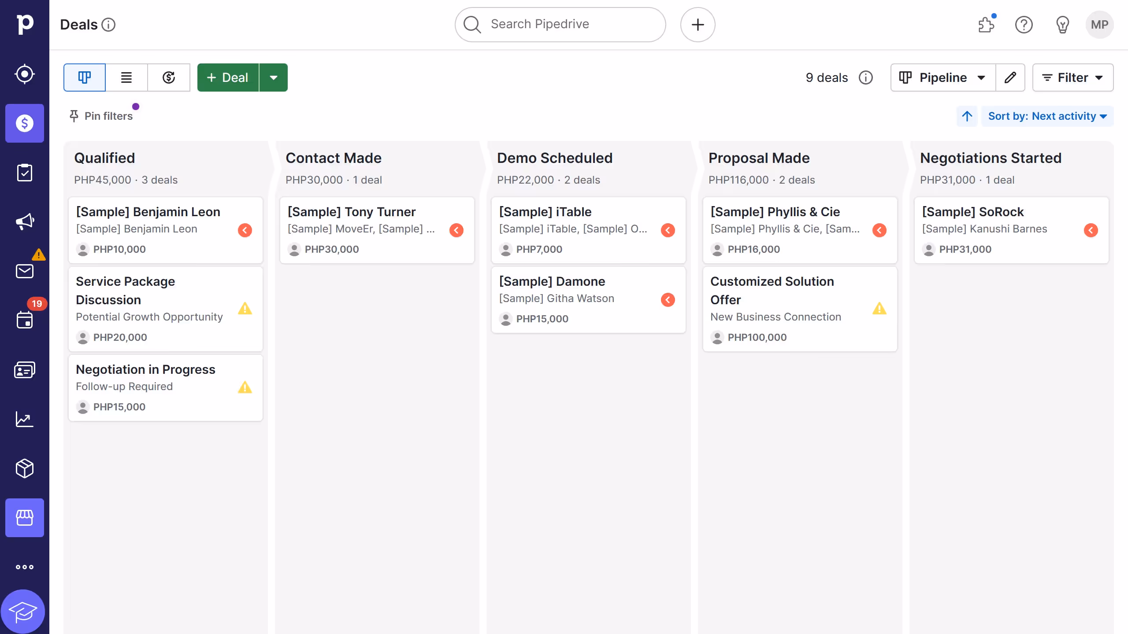The width and height of the screenshot is (1128, 634).
Task: Open the Marketplace store icon in sidebar
Action: pos(24,518)
